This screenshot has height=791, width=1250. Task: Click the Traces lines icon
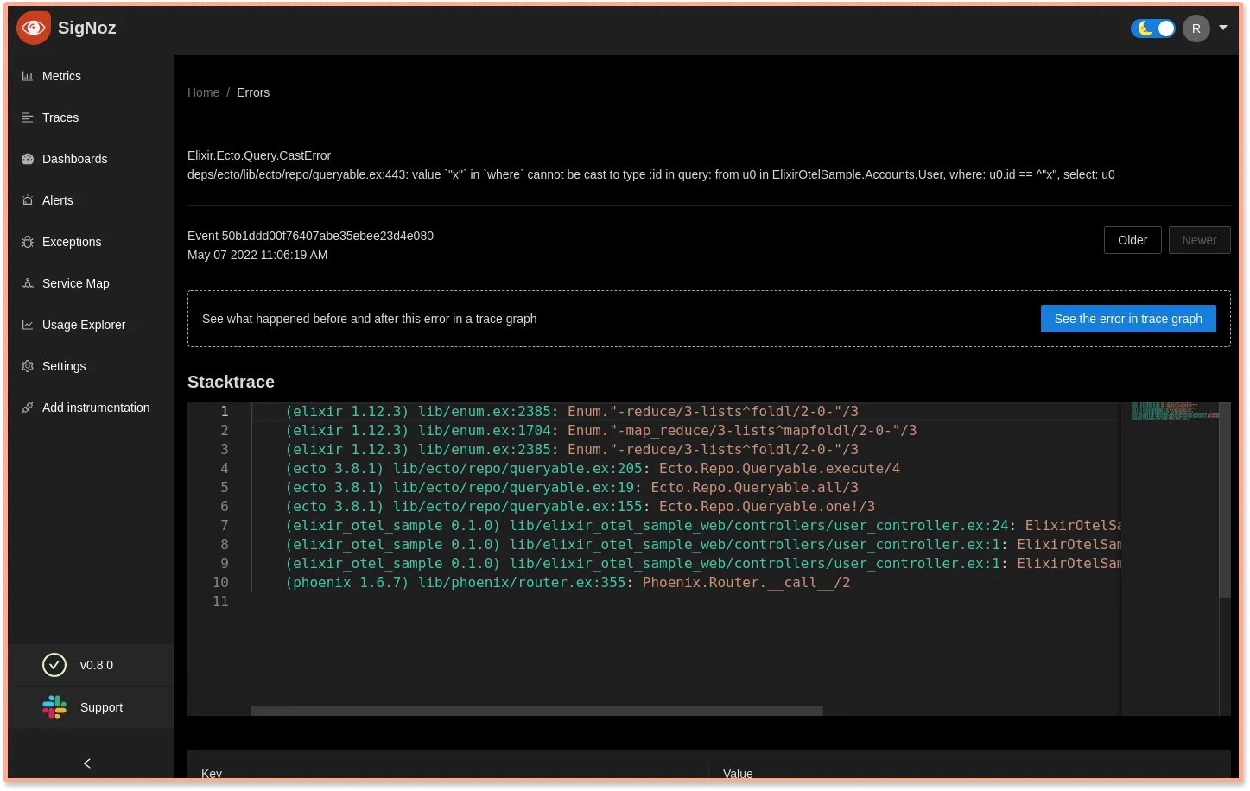[28, 117]
